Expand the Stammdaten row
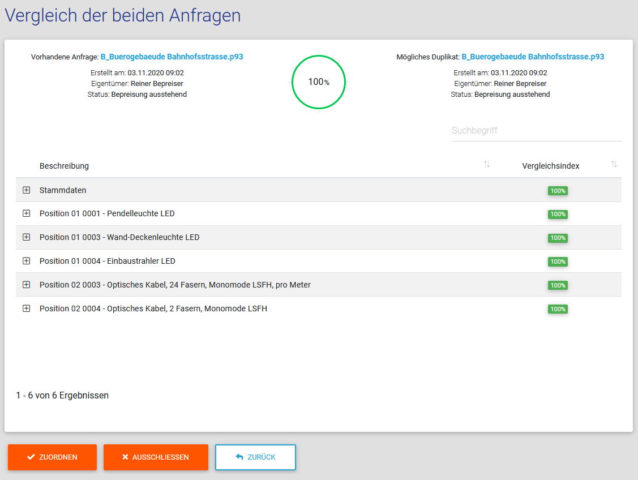Viewport: 638px width, 480px height. click(x=26, y=190)
